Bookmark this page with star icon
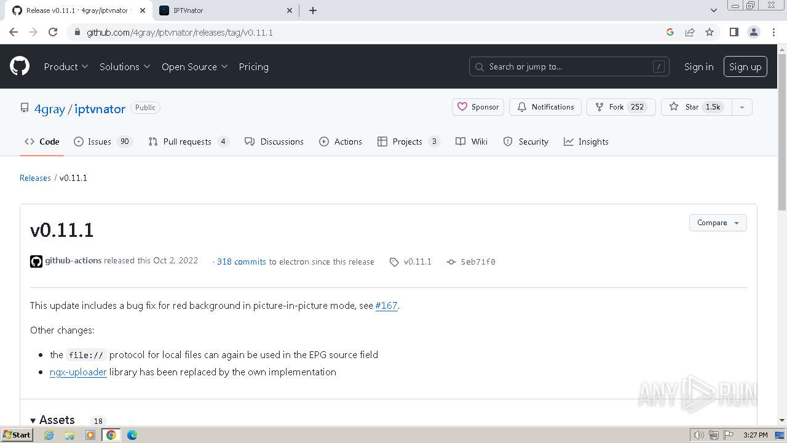 (x=710, y=32)
